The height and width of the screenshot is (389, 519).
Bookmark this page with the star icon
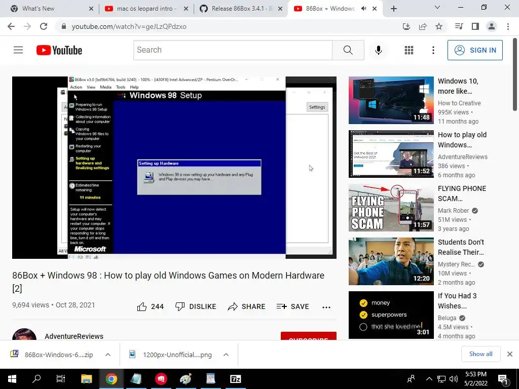[x=439, y=26]
